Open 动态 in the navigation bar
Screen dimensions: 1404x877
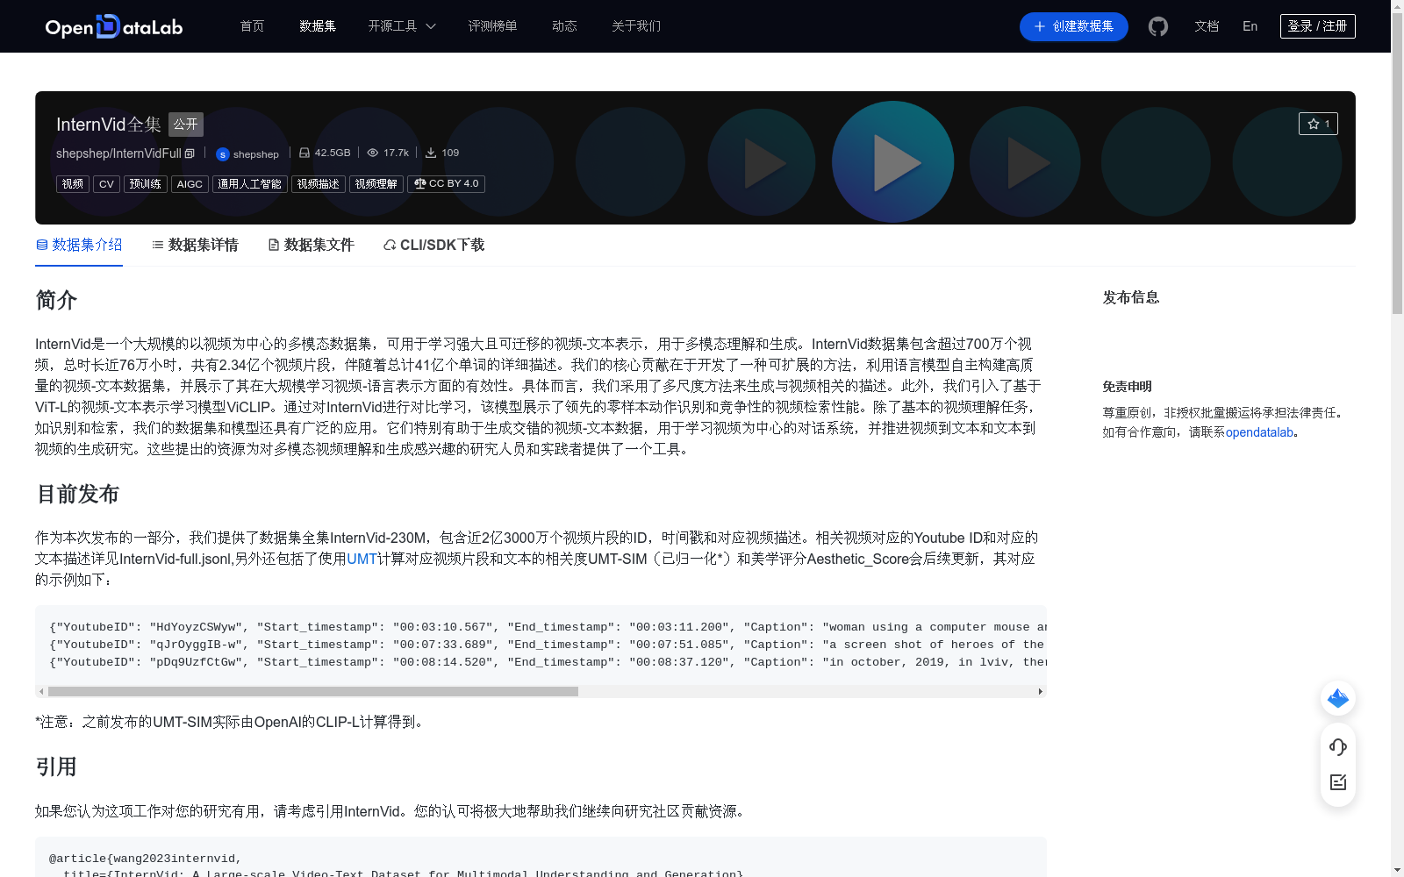tap(564, 26)
